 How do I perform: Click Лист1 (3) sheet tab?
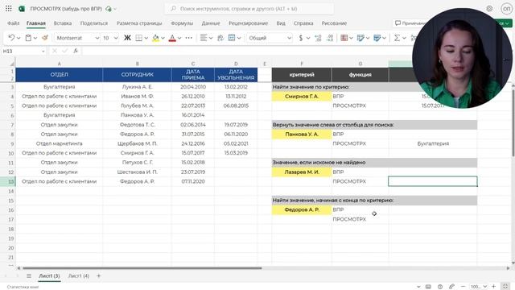pos(50,275)
